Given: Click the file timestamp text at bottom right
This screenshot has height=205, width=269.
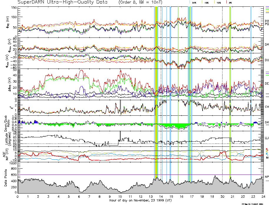Looking at the screenshot, I should point(253,204).
